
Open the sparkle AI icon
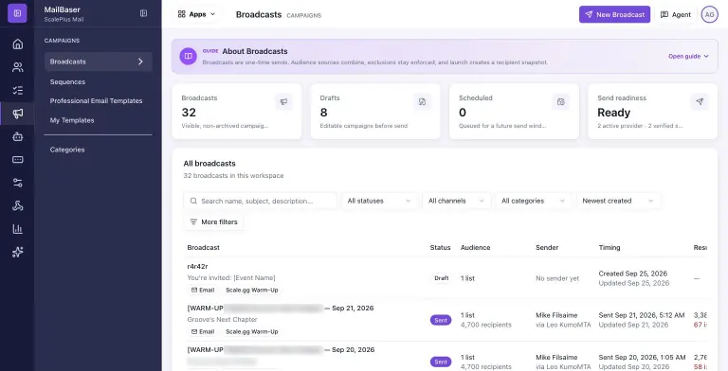(x=18, y=252)
